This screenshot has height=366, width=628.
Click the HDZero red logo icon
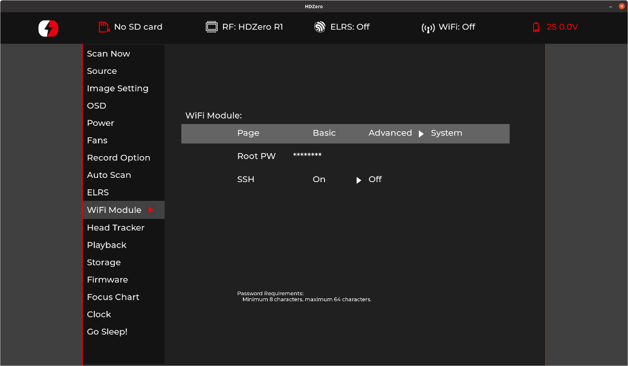pos(48,28)
